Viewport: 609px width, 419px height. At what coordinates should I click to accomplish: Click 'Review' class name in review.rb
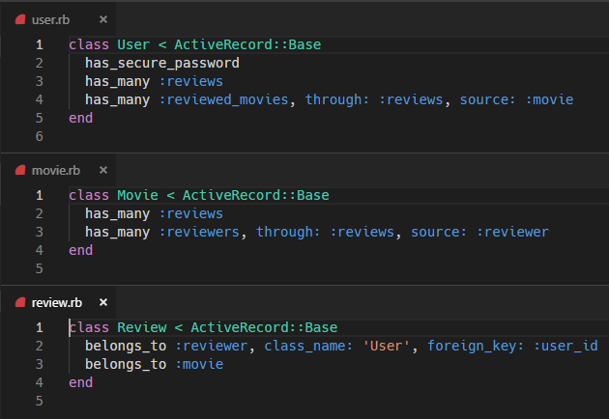click(x=142, y=327)
